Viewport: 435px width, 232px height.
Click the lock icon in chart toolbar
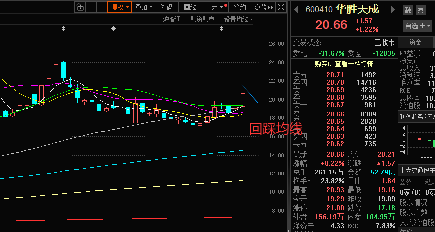[80, 7]
